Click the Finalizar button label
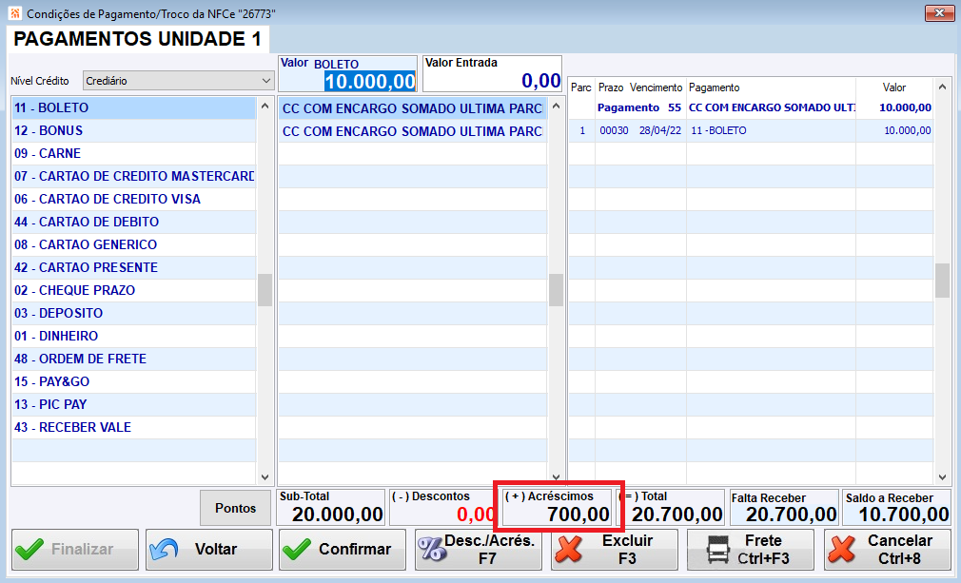This screenshot has height=583, width=961. point(82,549)
